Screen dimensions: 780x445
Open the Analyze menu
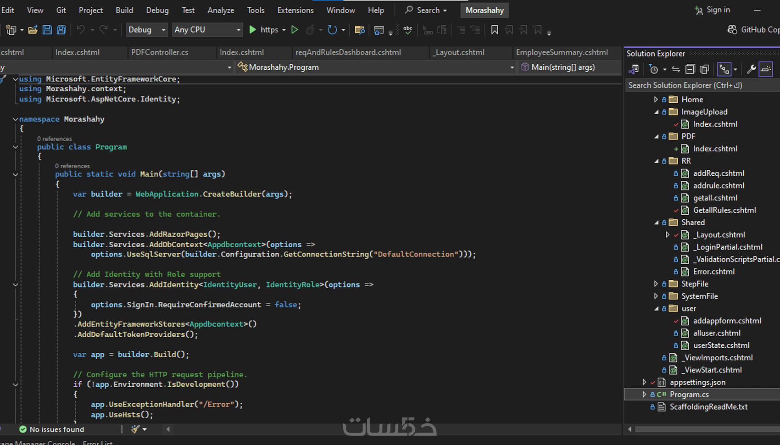click(x=221, y=10)
